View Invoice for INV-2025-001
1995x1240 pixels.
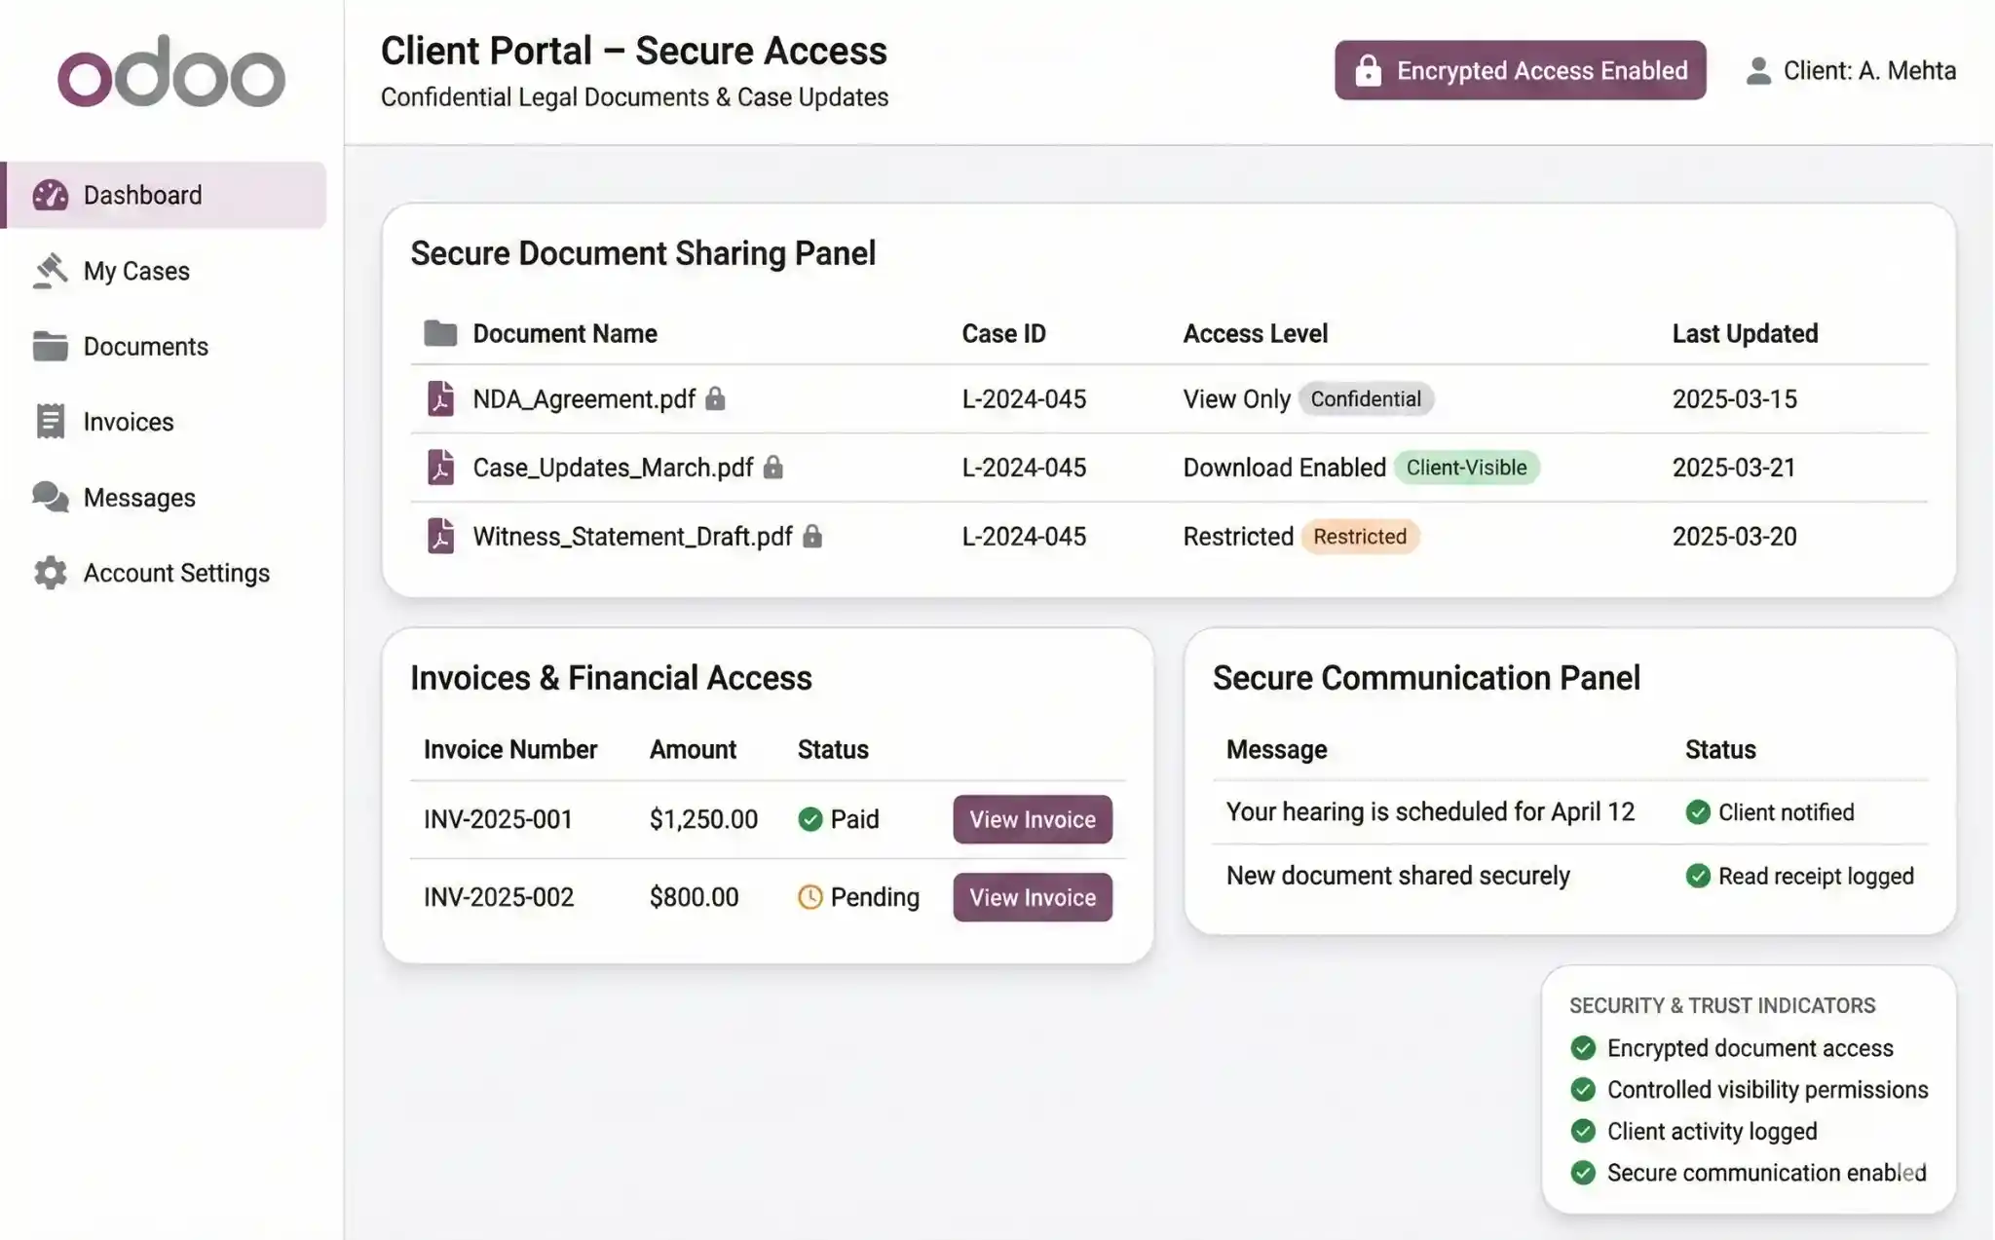[x=1032, y=819]
